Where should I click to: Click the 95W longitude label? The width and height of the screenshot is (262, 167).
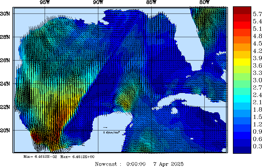(x=45, y=2)
